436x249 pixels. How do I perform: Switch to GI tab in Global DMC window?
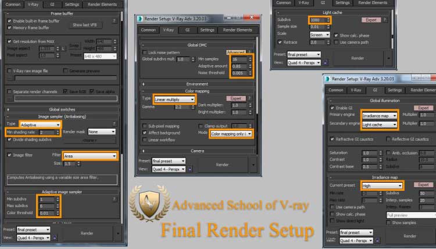click(187, 30)
